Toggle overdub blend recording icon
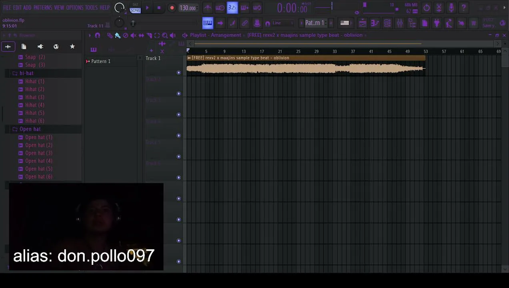The image size is (509, 288). click(245, 8)
